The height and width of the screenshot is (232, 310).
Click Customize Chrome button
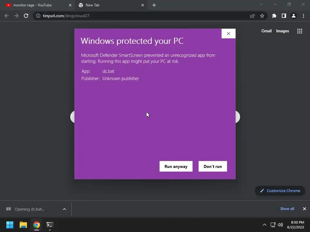pyautogui.click(x=280, y=191)
